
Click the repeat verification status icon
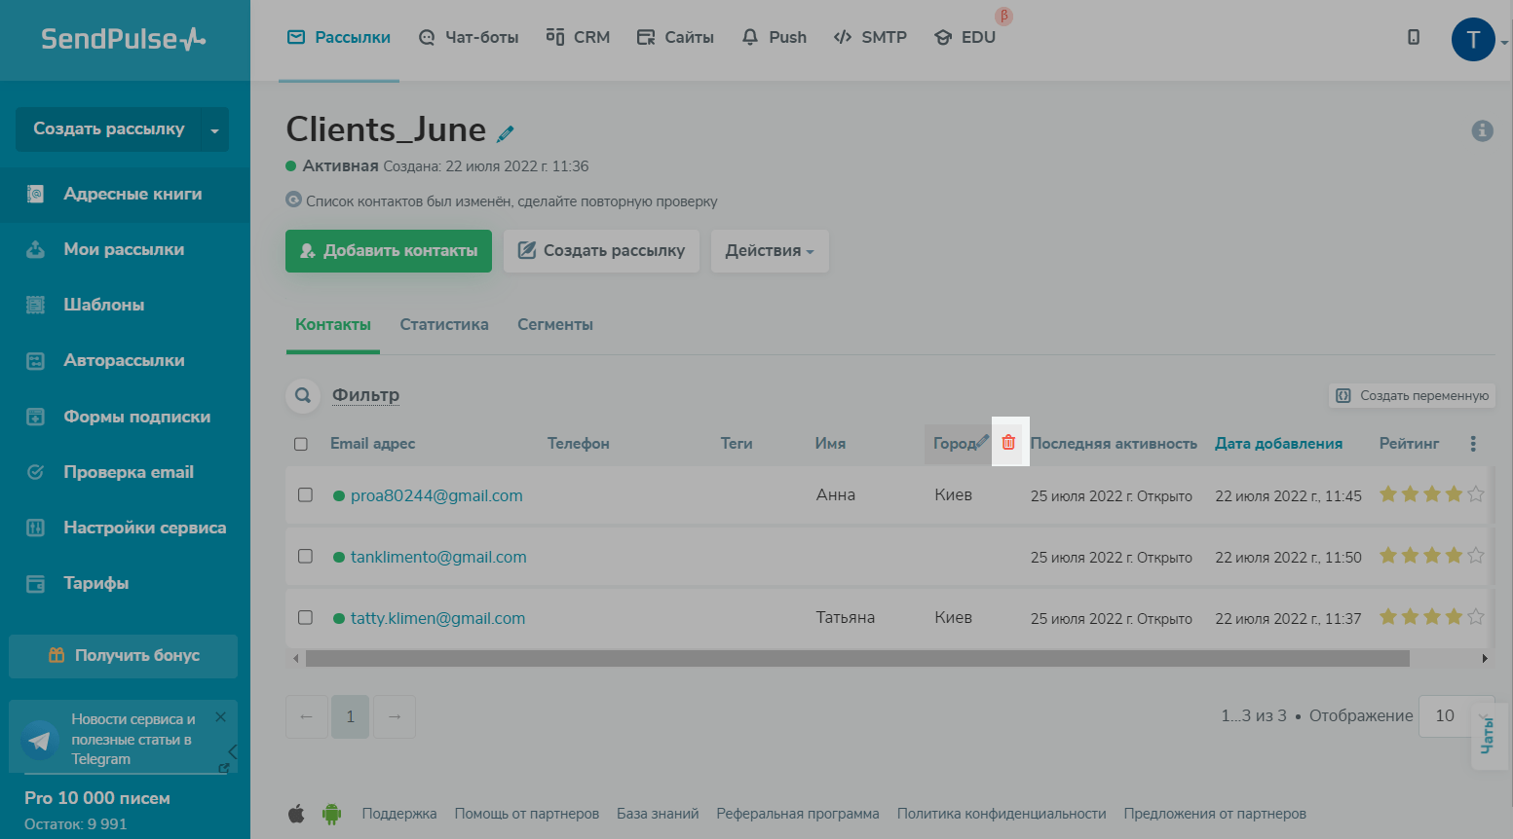pos(293,200)
